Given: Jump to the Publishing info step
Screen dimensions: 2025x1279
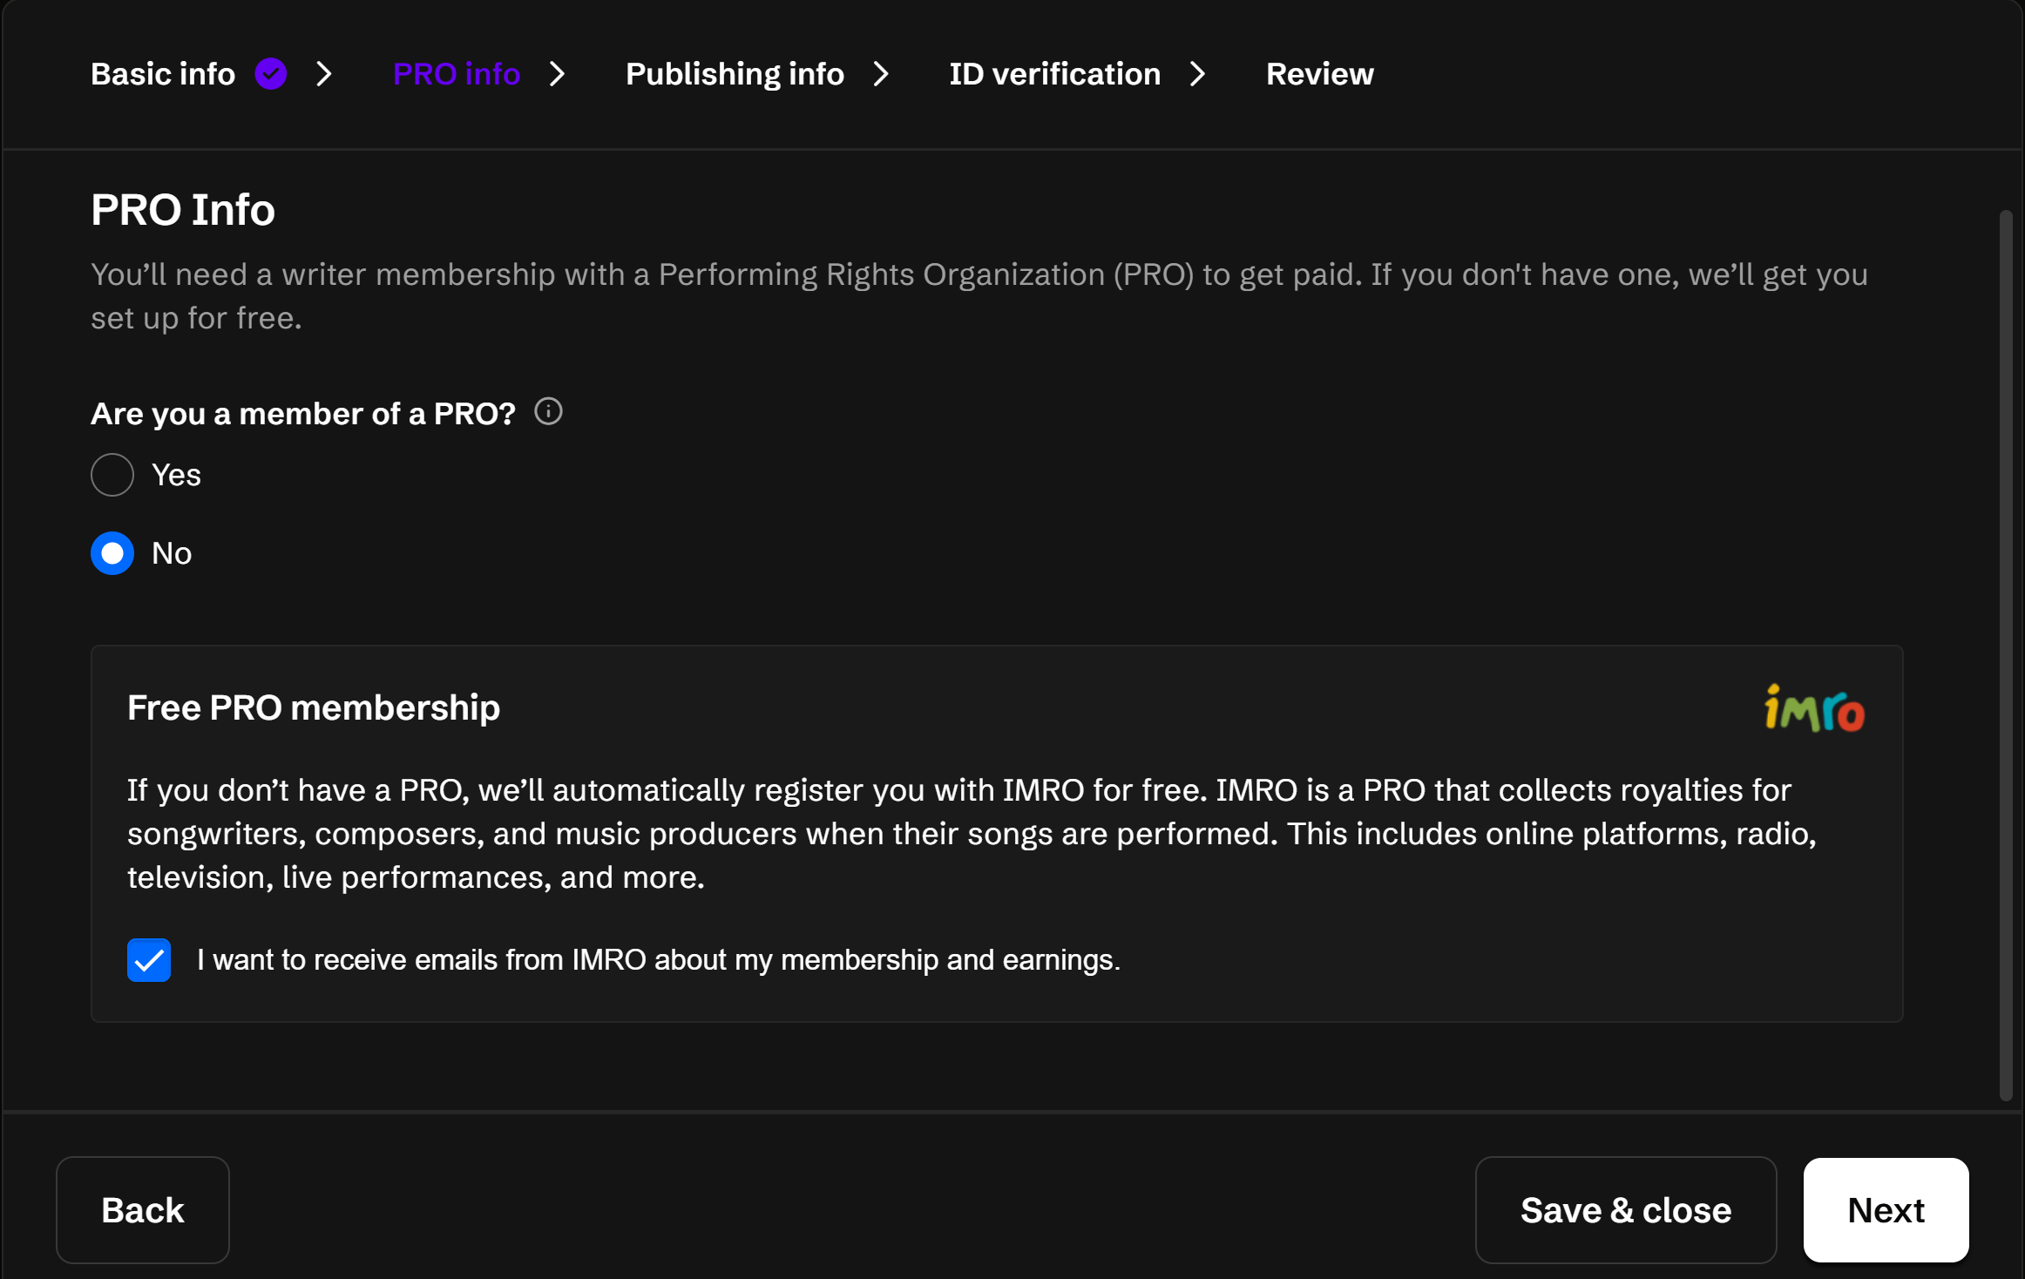Looking at the screenshot, I should [x=735, y=74].
